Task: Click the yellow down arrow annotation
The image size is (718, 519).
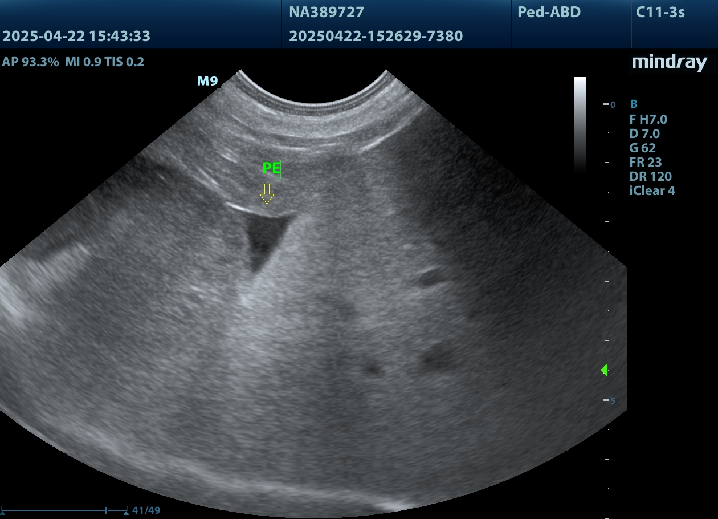Action: coord(267,194)
